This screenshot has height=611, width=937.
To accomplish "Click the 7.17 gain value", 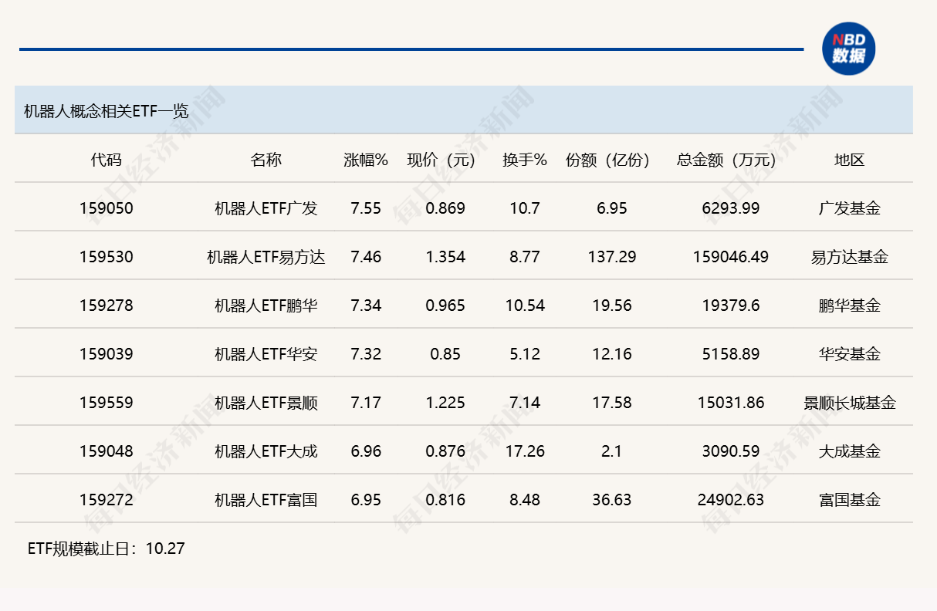I will (366, 403).
